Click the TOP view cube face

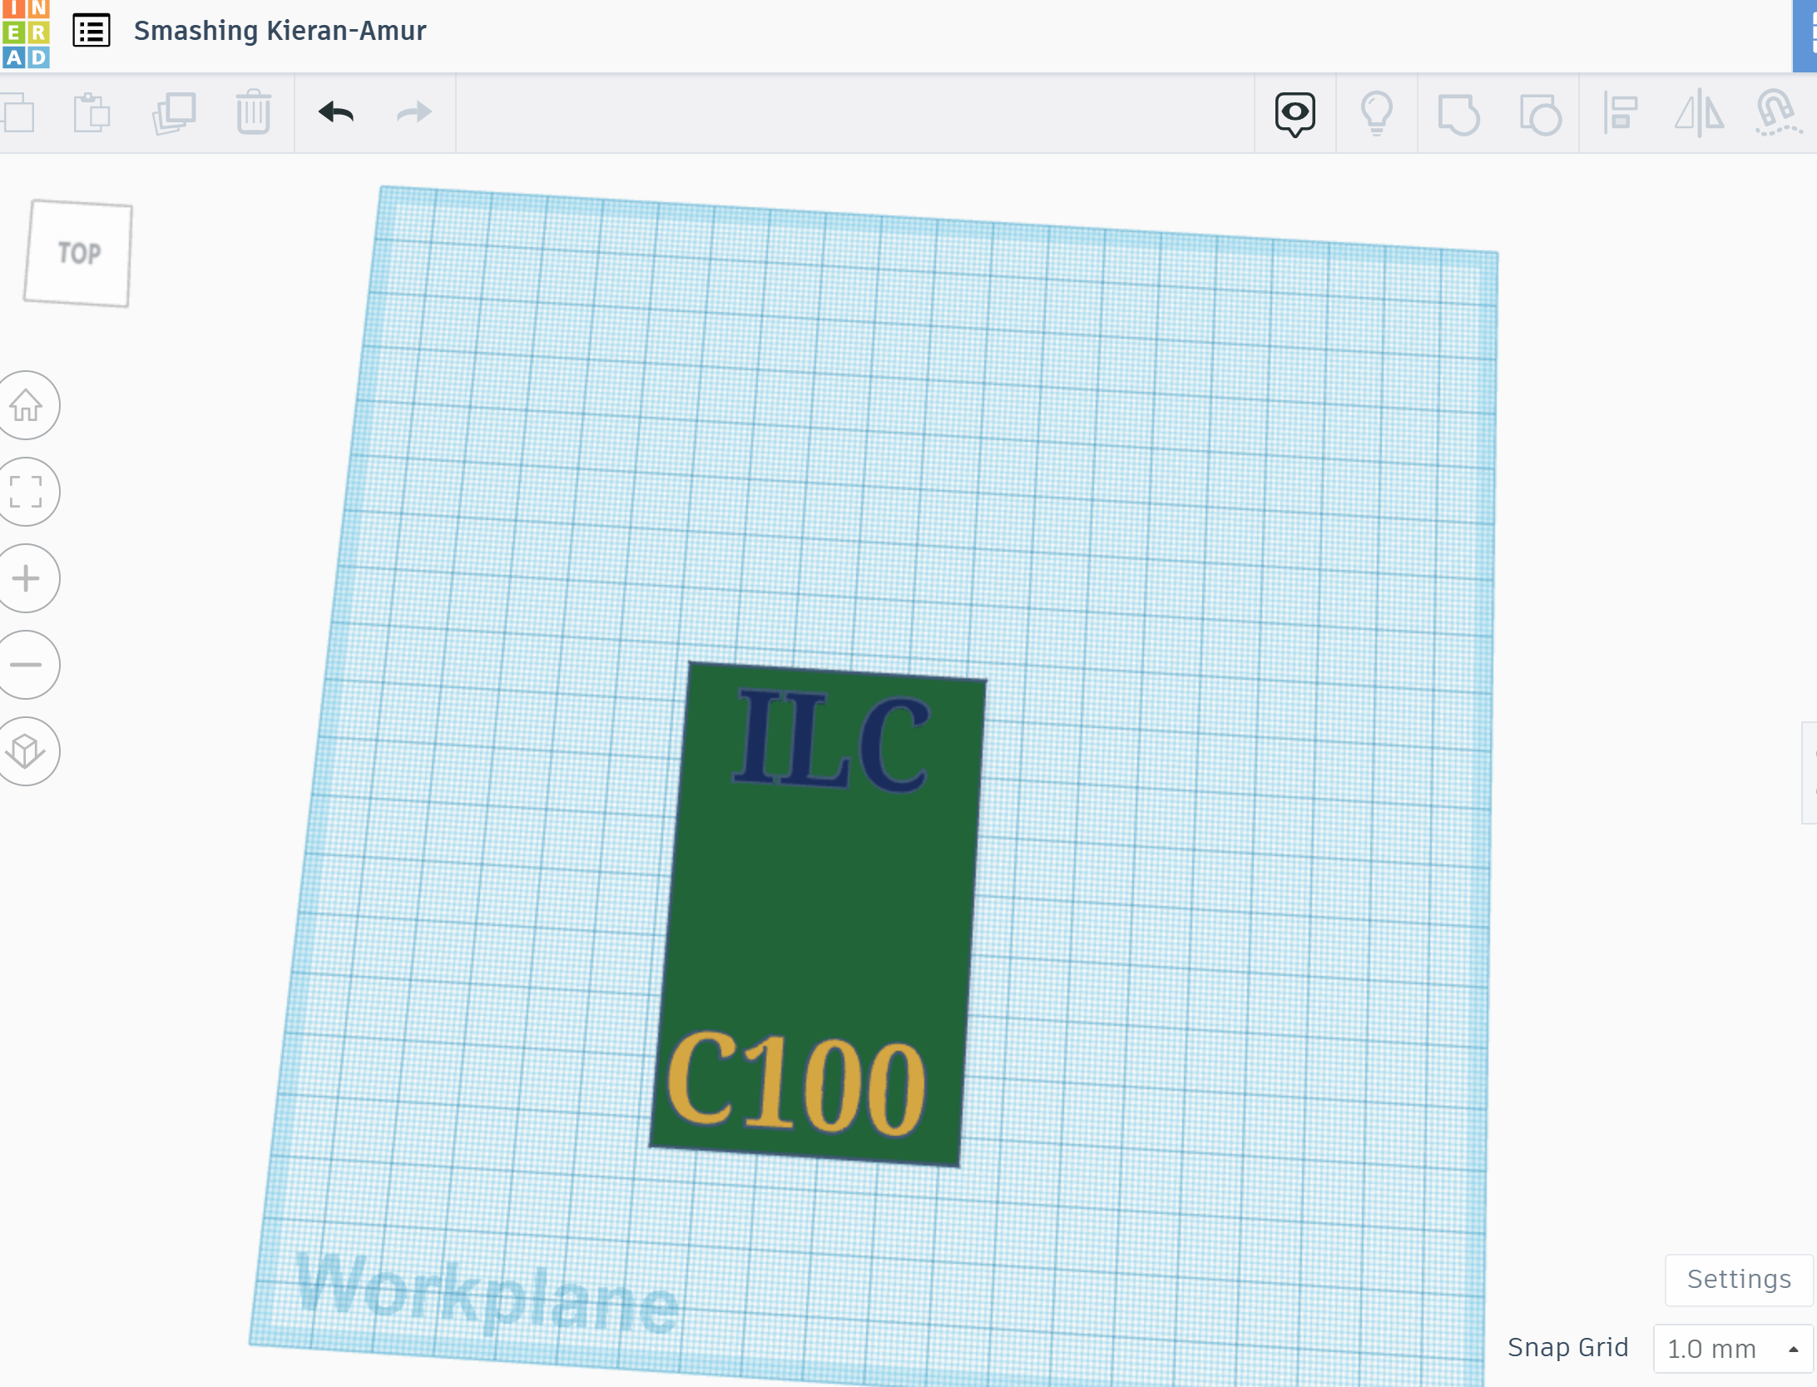pos(78,253)
